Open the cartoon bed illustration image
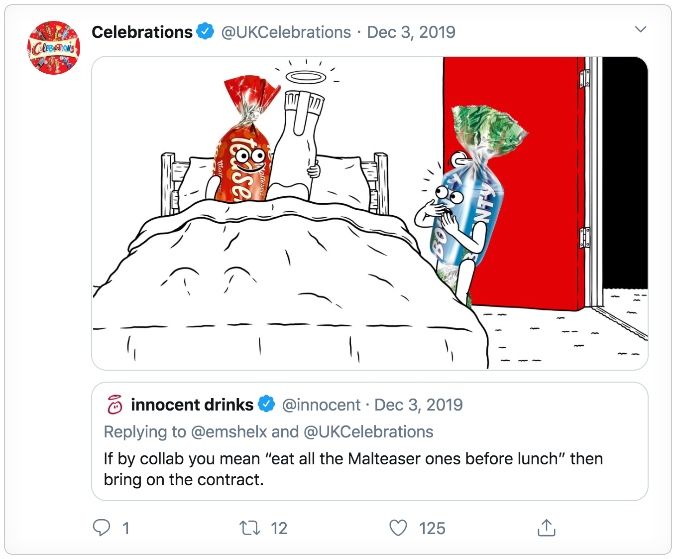The width and height of the screenshot is (676, 559). coord(370,213)
